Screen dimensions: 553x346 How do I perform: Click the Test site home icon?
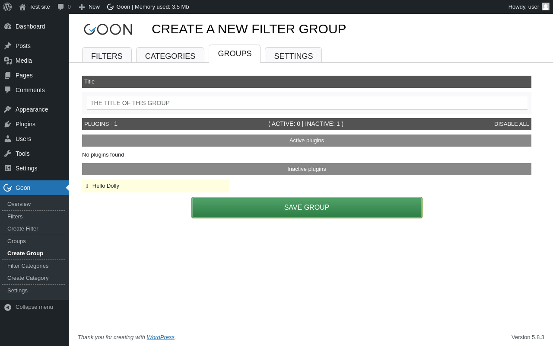22,7
